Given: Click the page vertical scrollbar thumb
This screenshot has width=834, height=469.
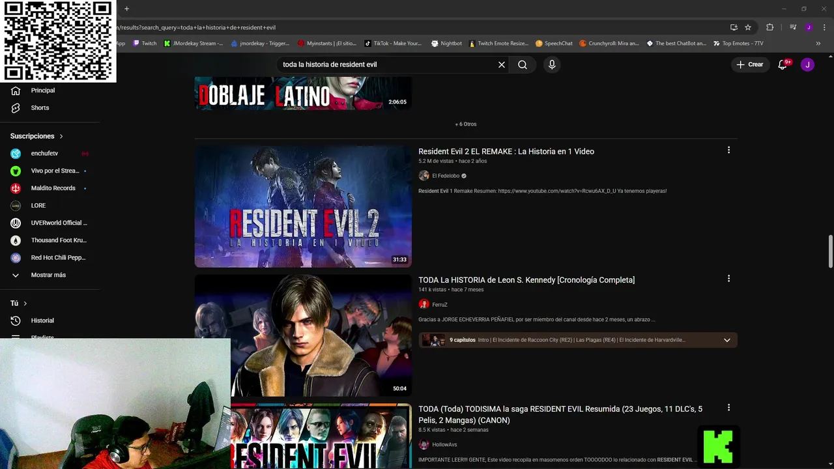Looking at the screenshot, I should [x=830, y=251].
